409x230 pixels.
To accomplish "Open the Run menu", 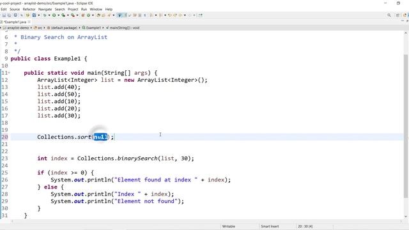I will (x=84, y=9).
